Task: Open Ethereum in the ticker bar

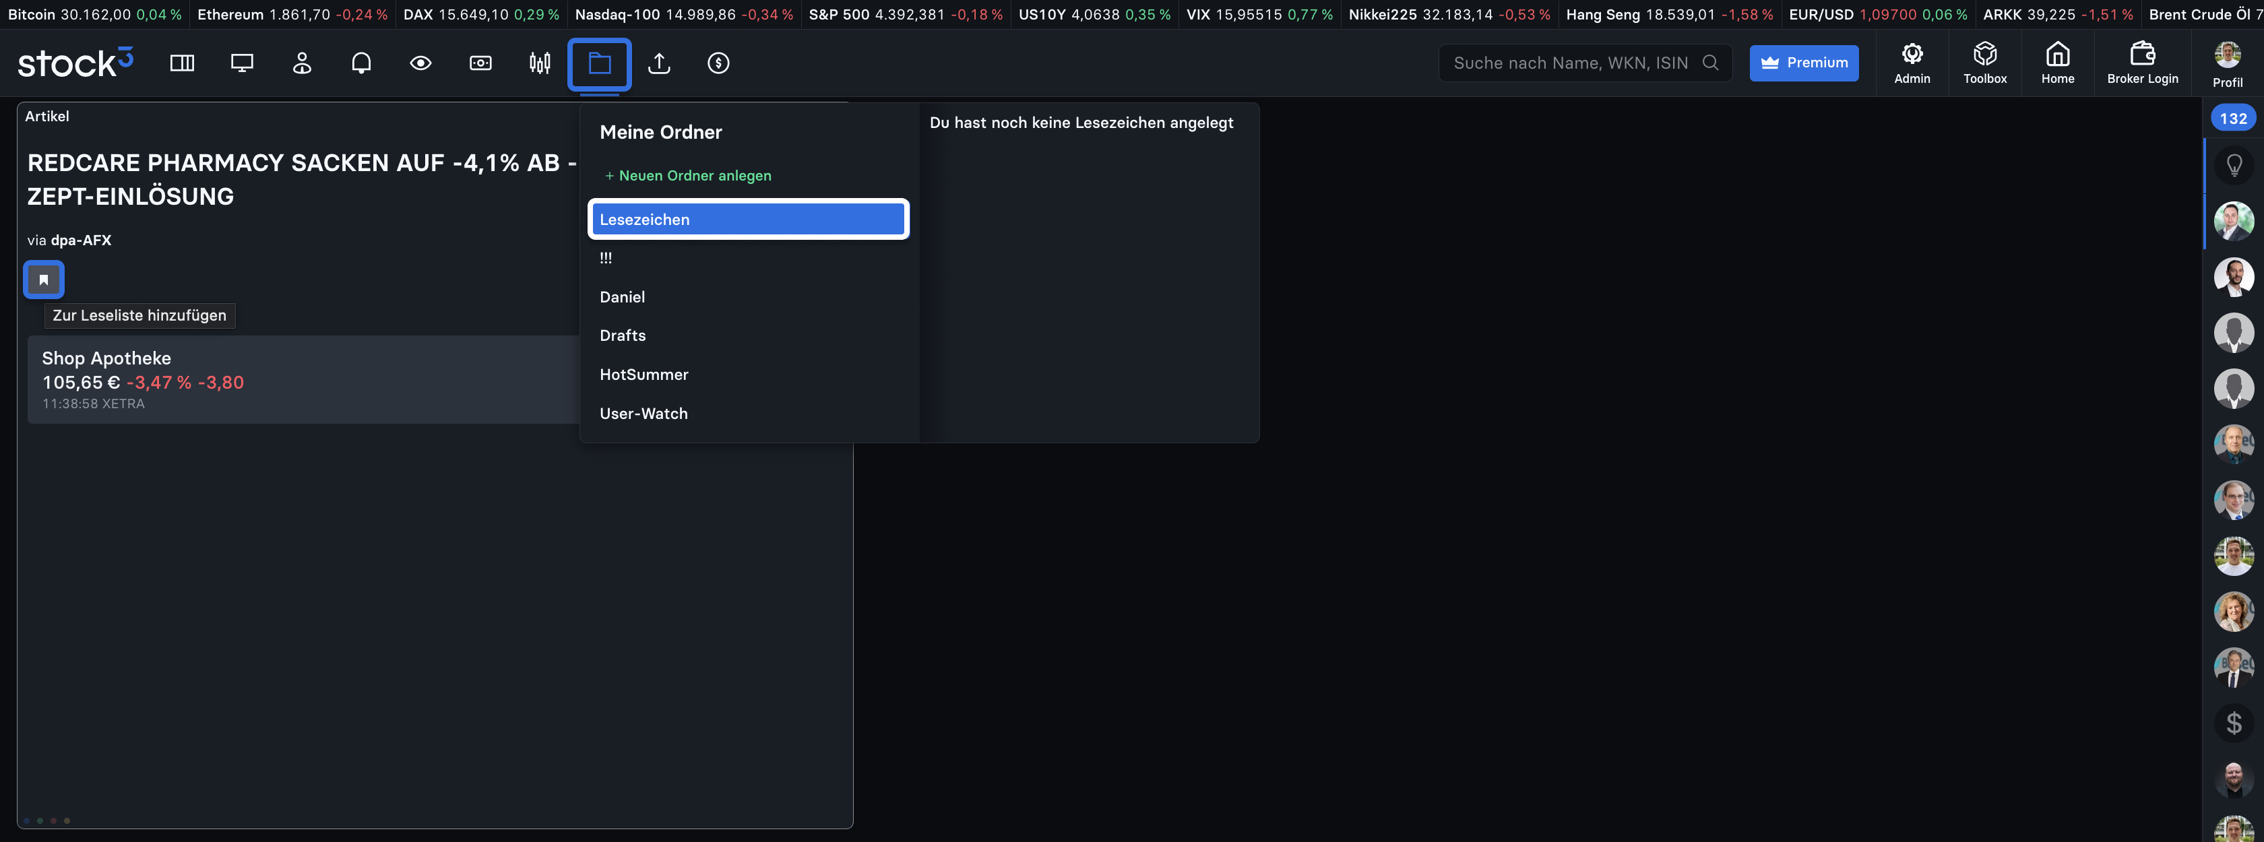Action: pos(292,14)
